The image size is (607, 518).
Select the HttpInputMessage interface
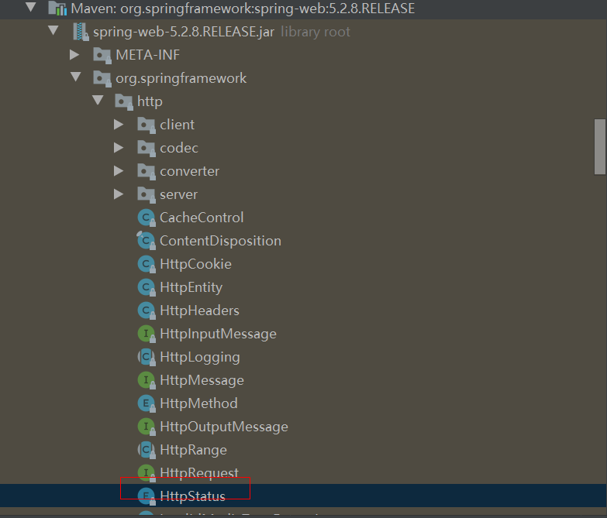point(219,334)
